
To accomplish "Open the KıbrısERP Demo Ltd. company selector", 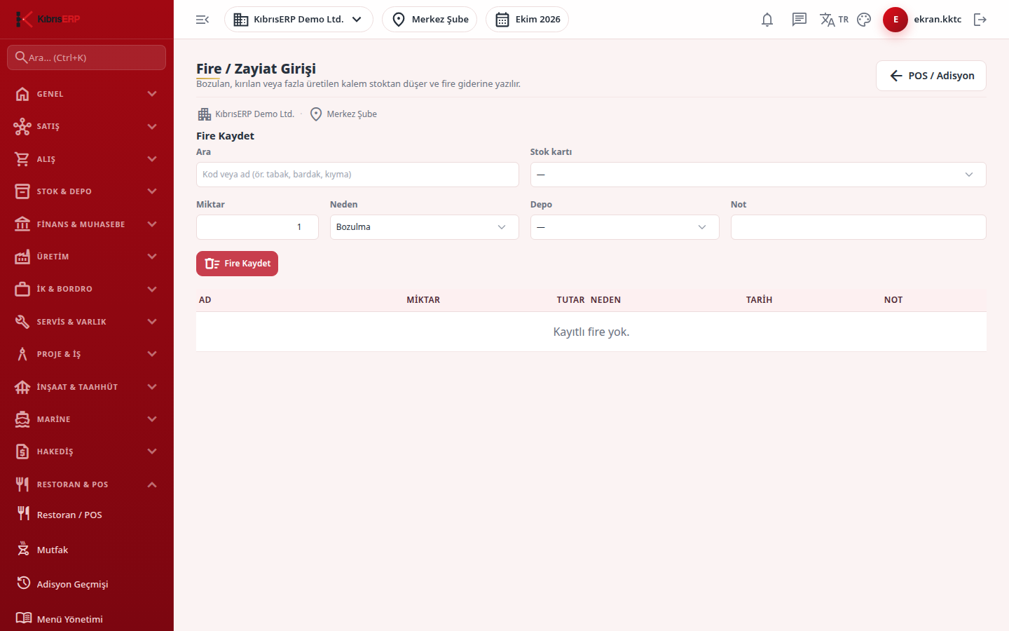I will pos(298,20).
